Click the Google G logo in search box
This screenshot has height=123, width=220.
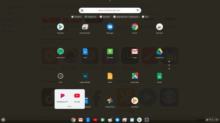82,11
